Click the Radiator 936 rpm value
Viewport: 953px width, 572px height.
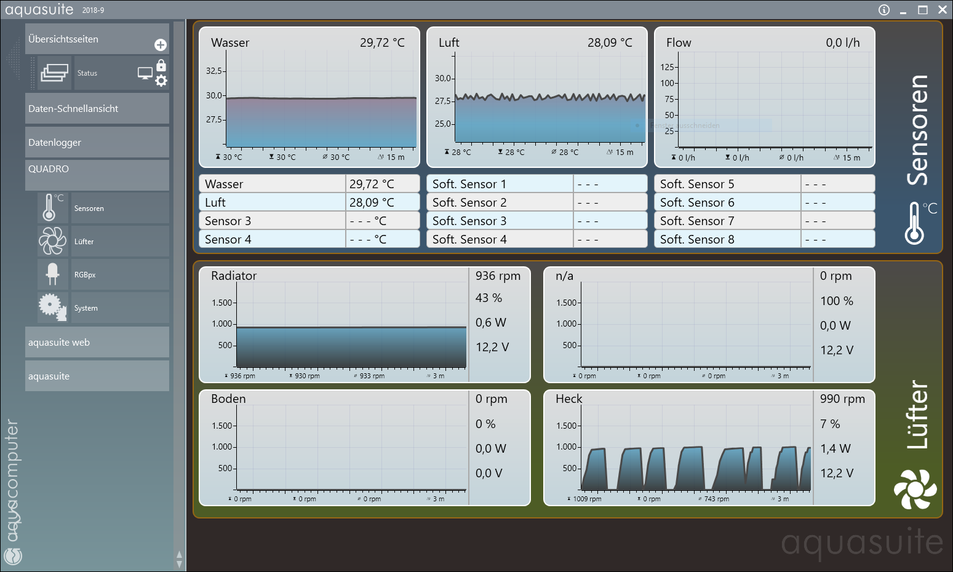point(498,276)
